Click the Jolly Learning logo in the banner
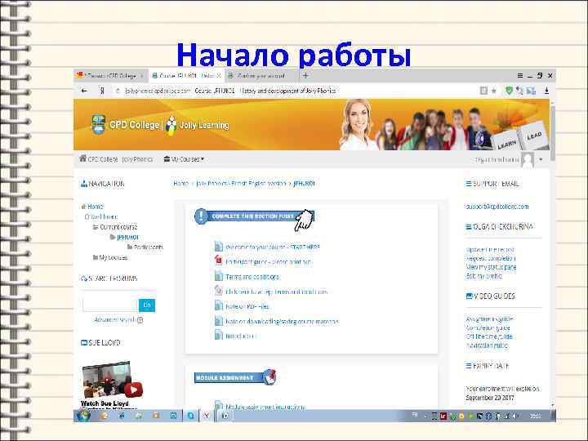The image size is (588, 441). pos(198,125)
